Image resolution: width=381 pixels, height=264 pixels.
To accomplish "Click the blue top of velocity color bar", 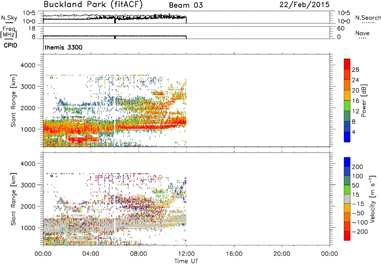I will (x=347, y=162).
